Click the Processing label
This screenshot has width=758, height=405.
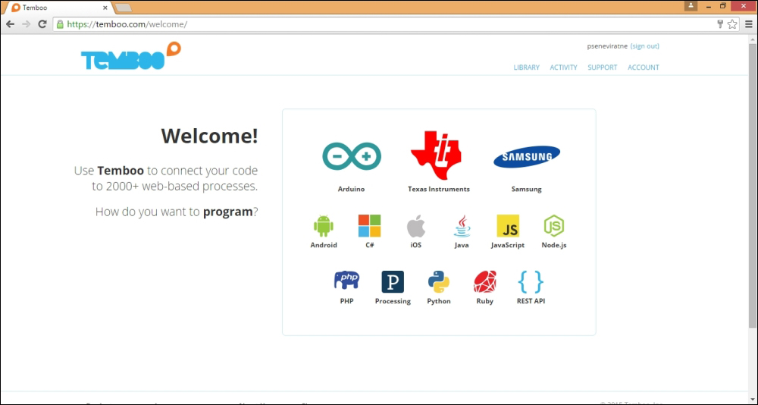[x=393, y=301]
